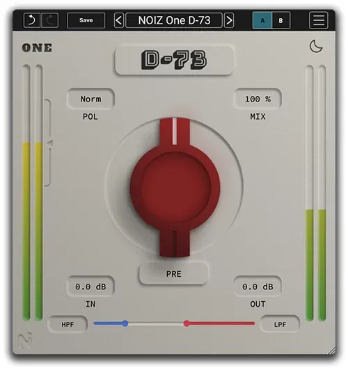Open the hamburger menu icon
Viewport: 348px width, 370px height.
pos(319,20)
